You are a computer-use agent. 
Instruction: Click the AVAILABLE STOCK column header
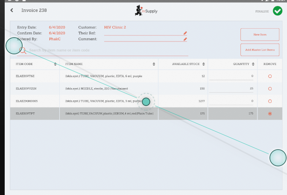point(186,64)
